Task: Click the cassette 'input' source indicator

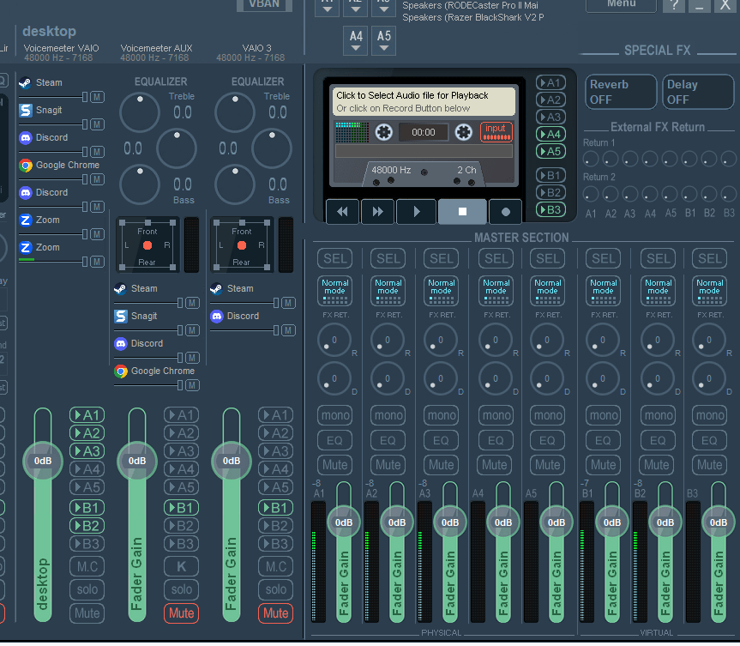Action: (x=496, y=132)
